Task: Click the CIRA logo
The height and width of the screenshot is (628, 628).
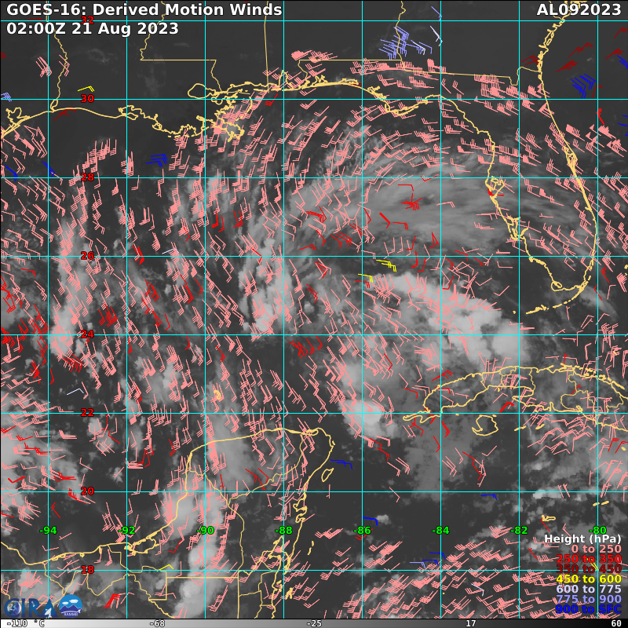Action: point(30,608)
